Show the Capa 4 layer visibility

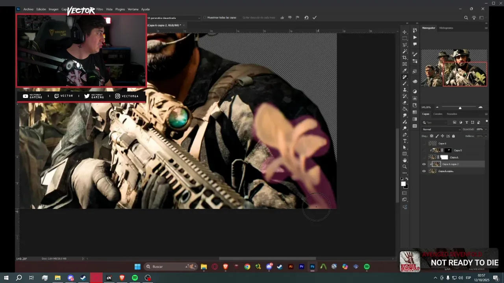[424, 157]
